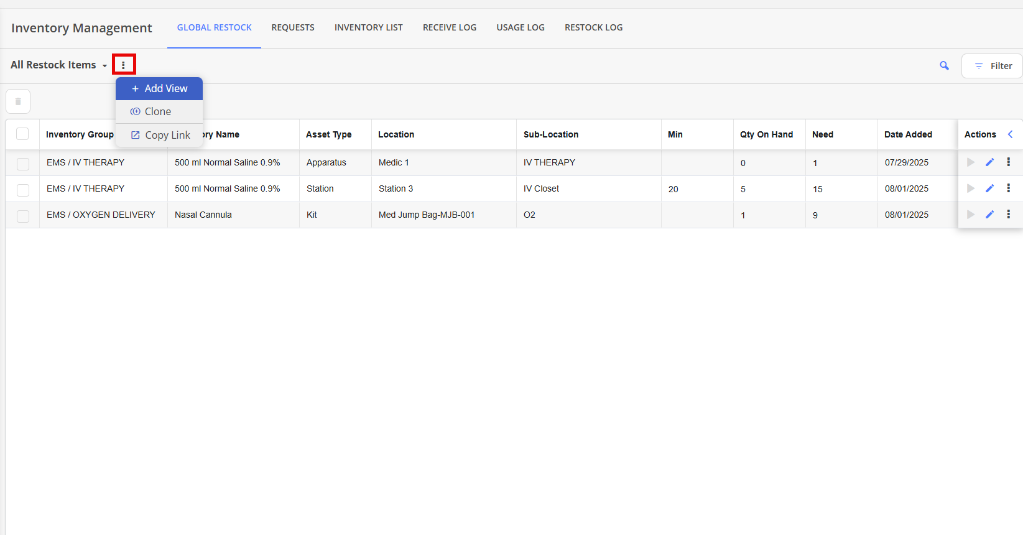Click the play arrow for the Station 3 row
This screenshot has width=1023, height=535.
(971, 188)
